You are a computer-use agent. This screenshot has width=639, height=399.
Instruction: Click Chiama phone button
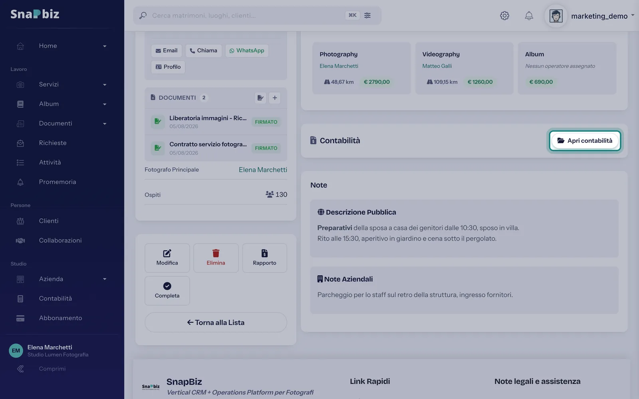click(203, 51)
